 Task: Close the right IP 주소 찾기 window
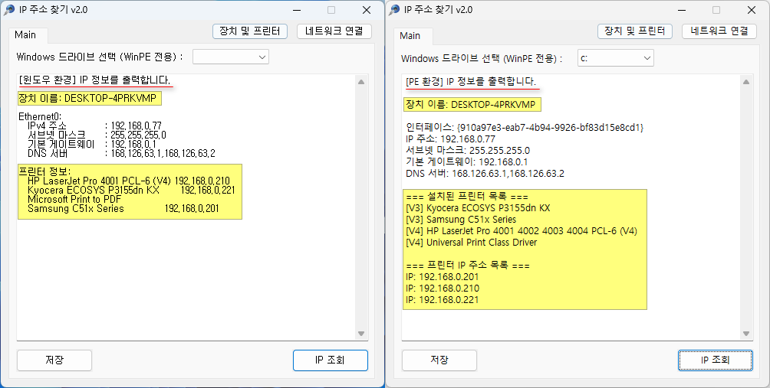[752, 10]
